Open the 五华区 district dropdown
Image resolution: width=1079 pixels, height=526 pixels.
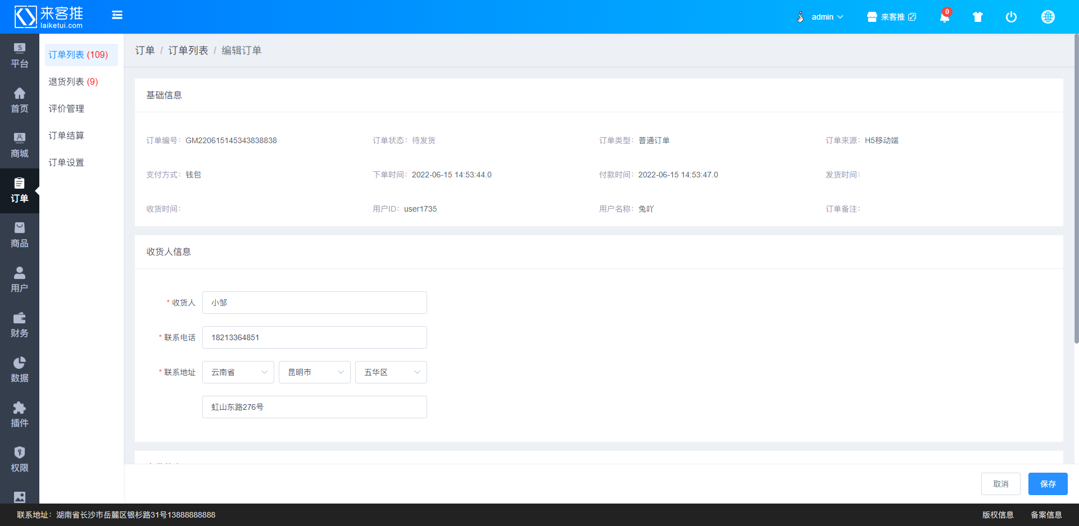(x=391, y=372)
